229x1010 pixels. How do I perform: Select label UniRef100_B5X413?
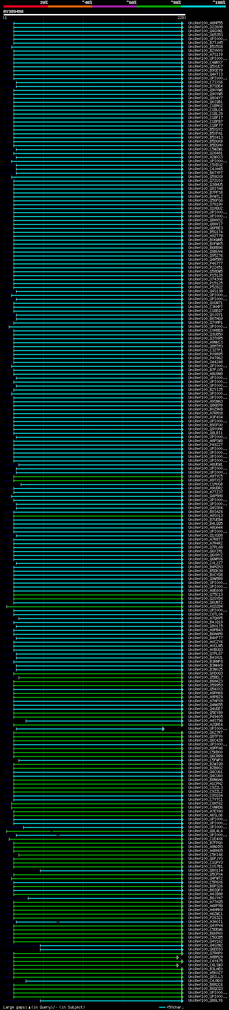[x=205, y=137]
